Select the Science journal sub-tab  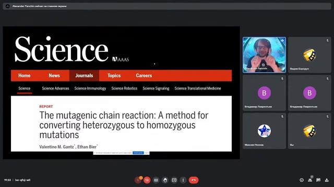pos(25,88)
